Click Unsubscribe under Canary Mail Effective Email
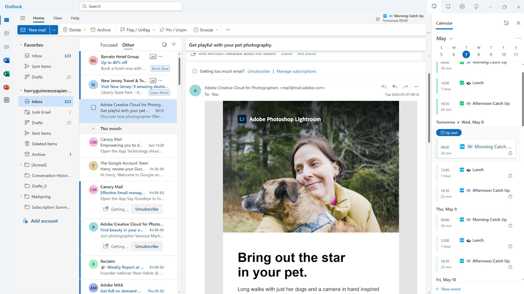The height and width of the screenshot is (294, 524). (x=147, y=209)
